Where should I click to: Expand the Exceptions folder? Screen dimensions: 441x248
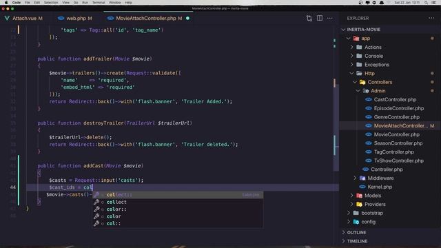pyautogui.click(x=351, y=64)
